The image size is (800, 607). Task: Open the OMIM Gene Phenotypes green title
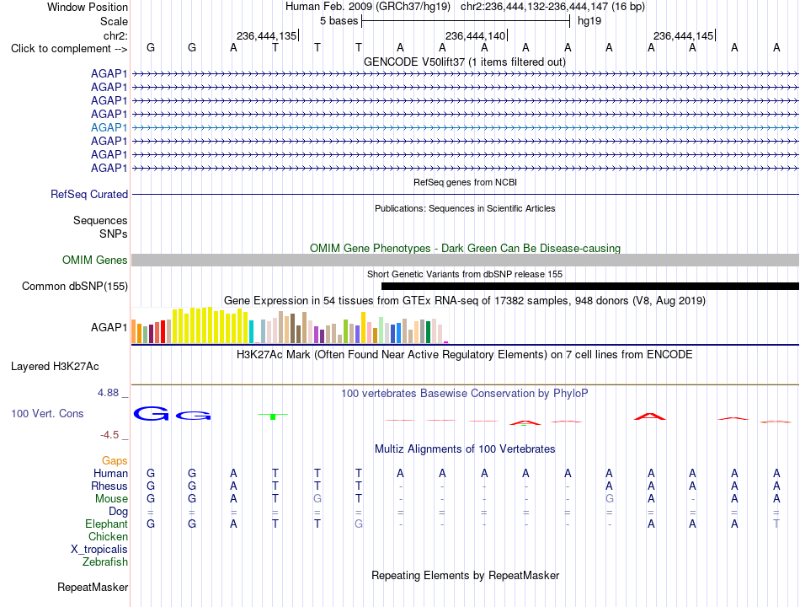(465, 248)
